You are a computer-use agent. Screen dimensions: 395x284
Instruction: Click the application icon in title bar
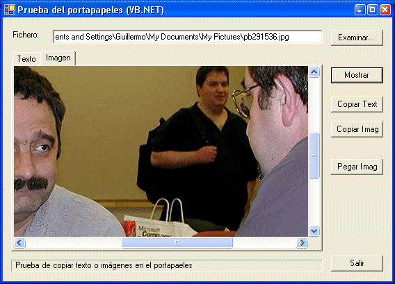(x=10, y=10)
